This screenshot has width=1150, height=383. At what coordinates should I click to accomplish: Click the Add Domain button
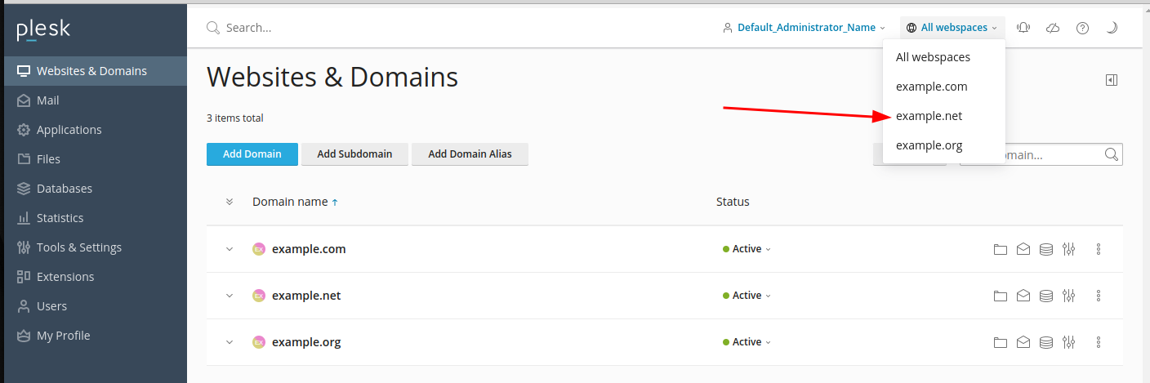252,154
